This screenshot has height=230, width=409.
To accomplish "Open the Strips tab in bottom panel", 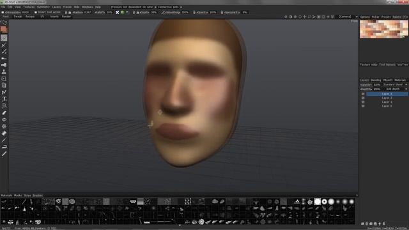I will pyautogui.click(x=27, y=195).
